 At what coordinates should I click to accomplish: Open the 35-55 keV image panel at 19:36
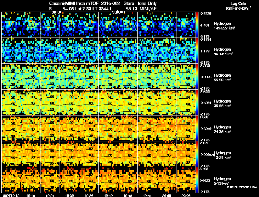coord(89,103)
